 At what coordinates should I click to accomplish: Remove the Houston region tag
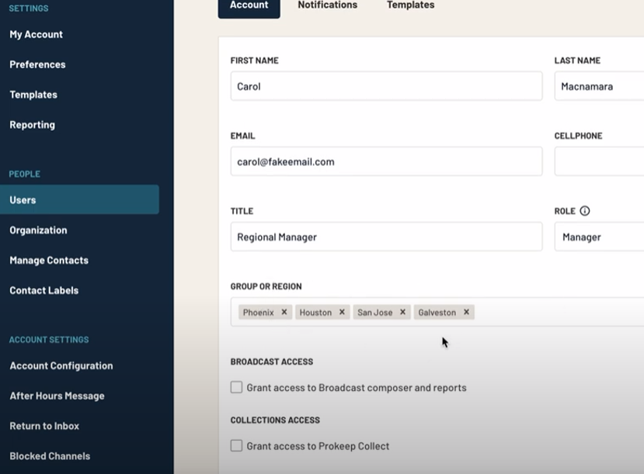[342, 313]
